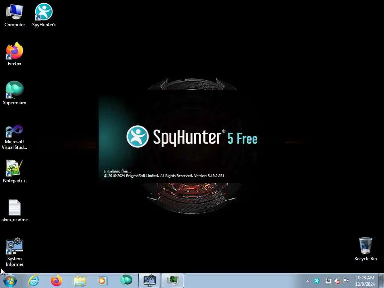Click the 'SpyHunter 5 Free' splash title
This screenshot has width=384, height=288.
[x=205, y=137]
